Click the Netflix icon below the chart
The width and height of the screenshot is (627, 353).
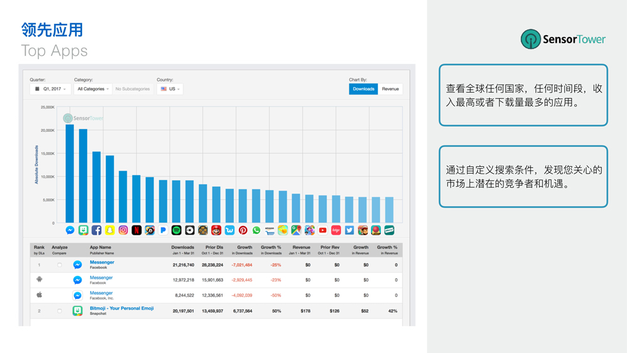137,231
